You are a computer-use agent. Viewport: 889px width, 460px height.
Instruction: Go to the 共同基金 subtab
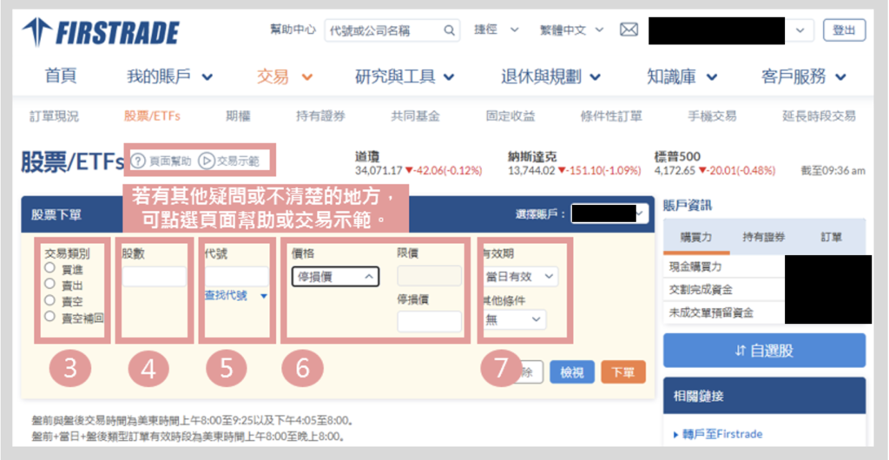click(x=416, y=116)
